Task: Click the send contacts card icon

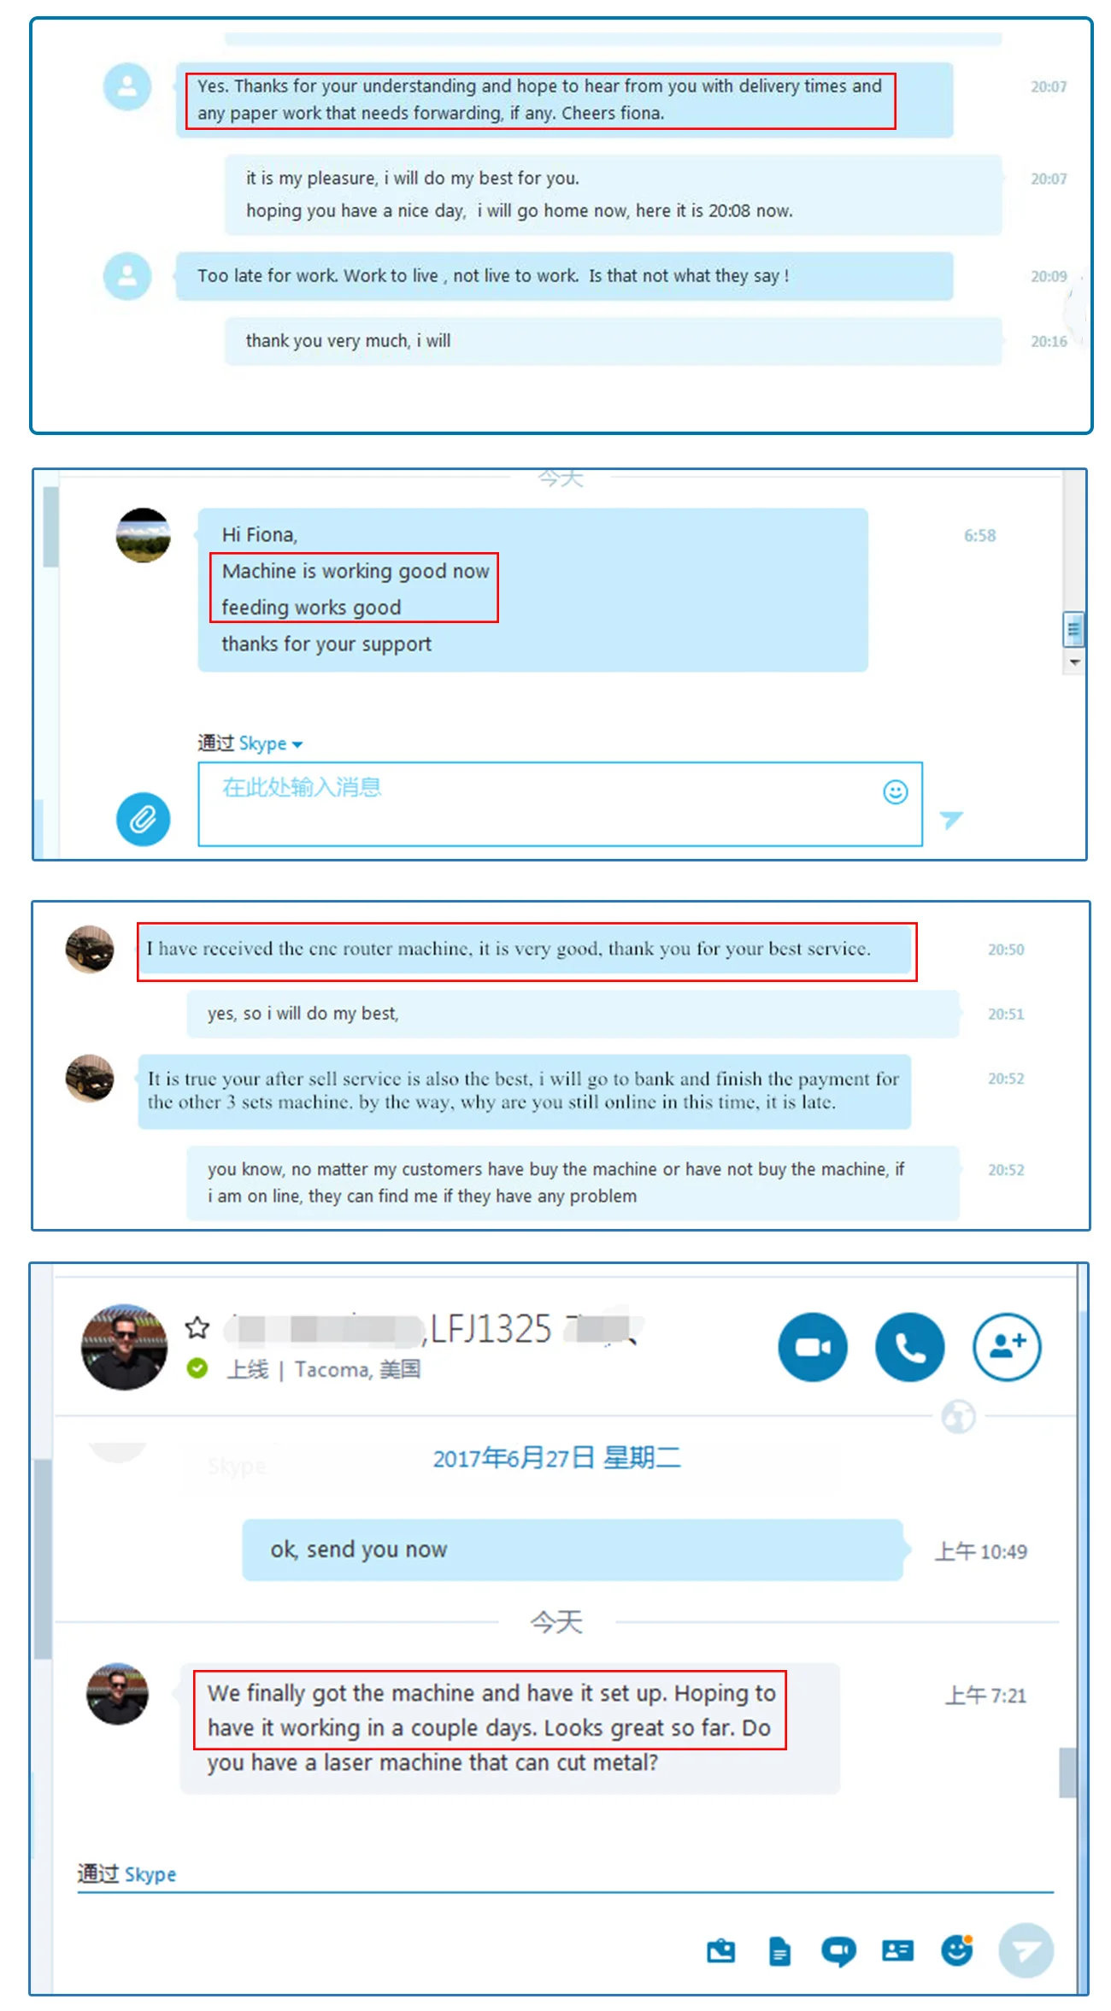Action: [897, 1950]
